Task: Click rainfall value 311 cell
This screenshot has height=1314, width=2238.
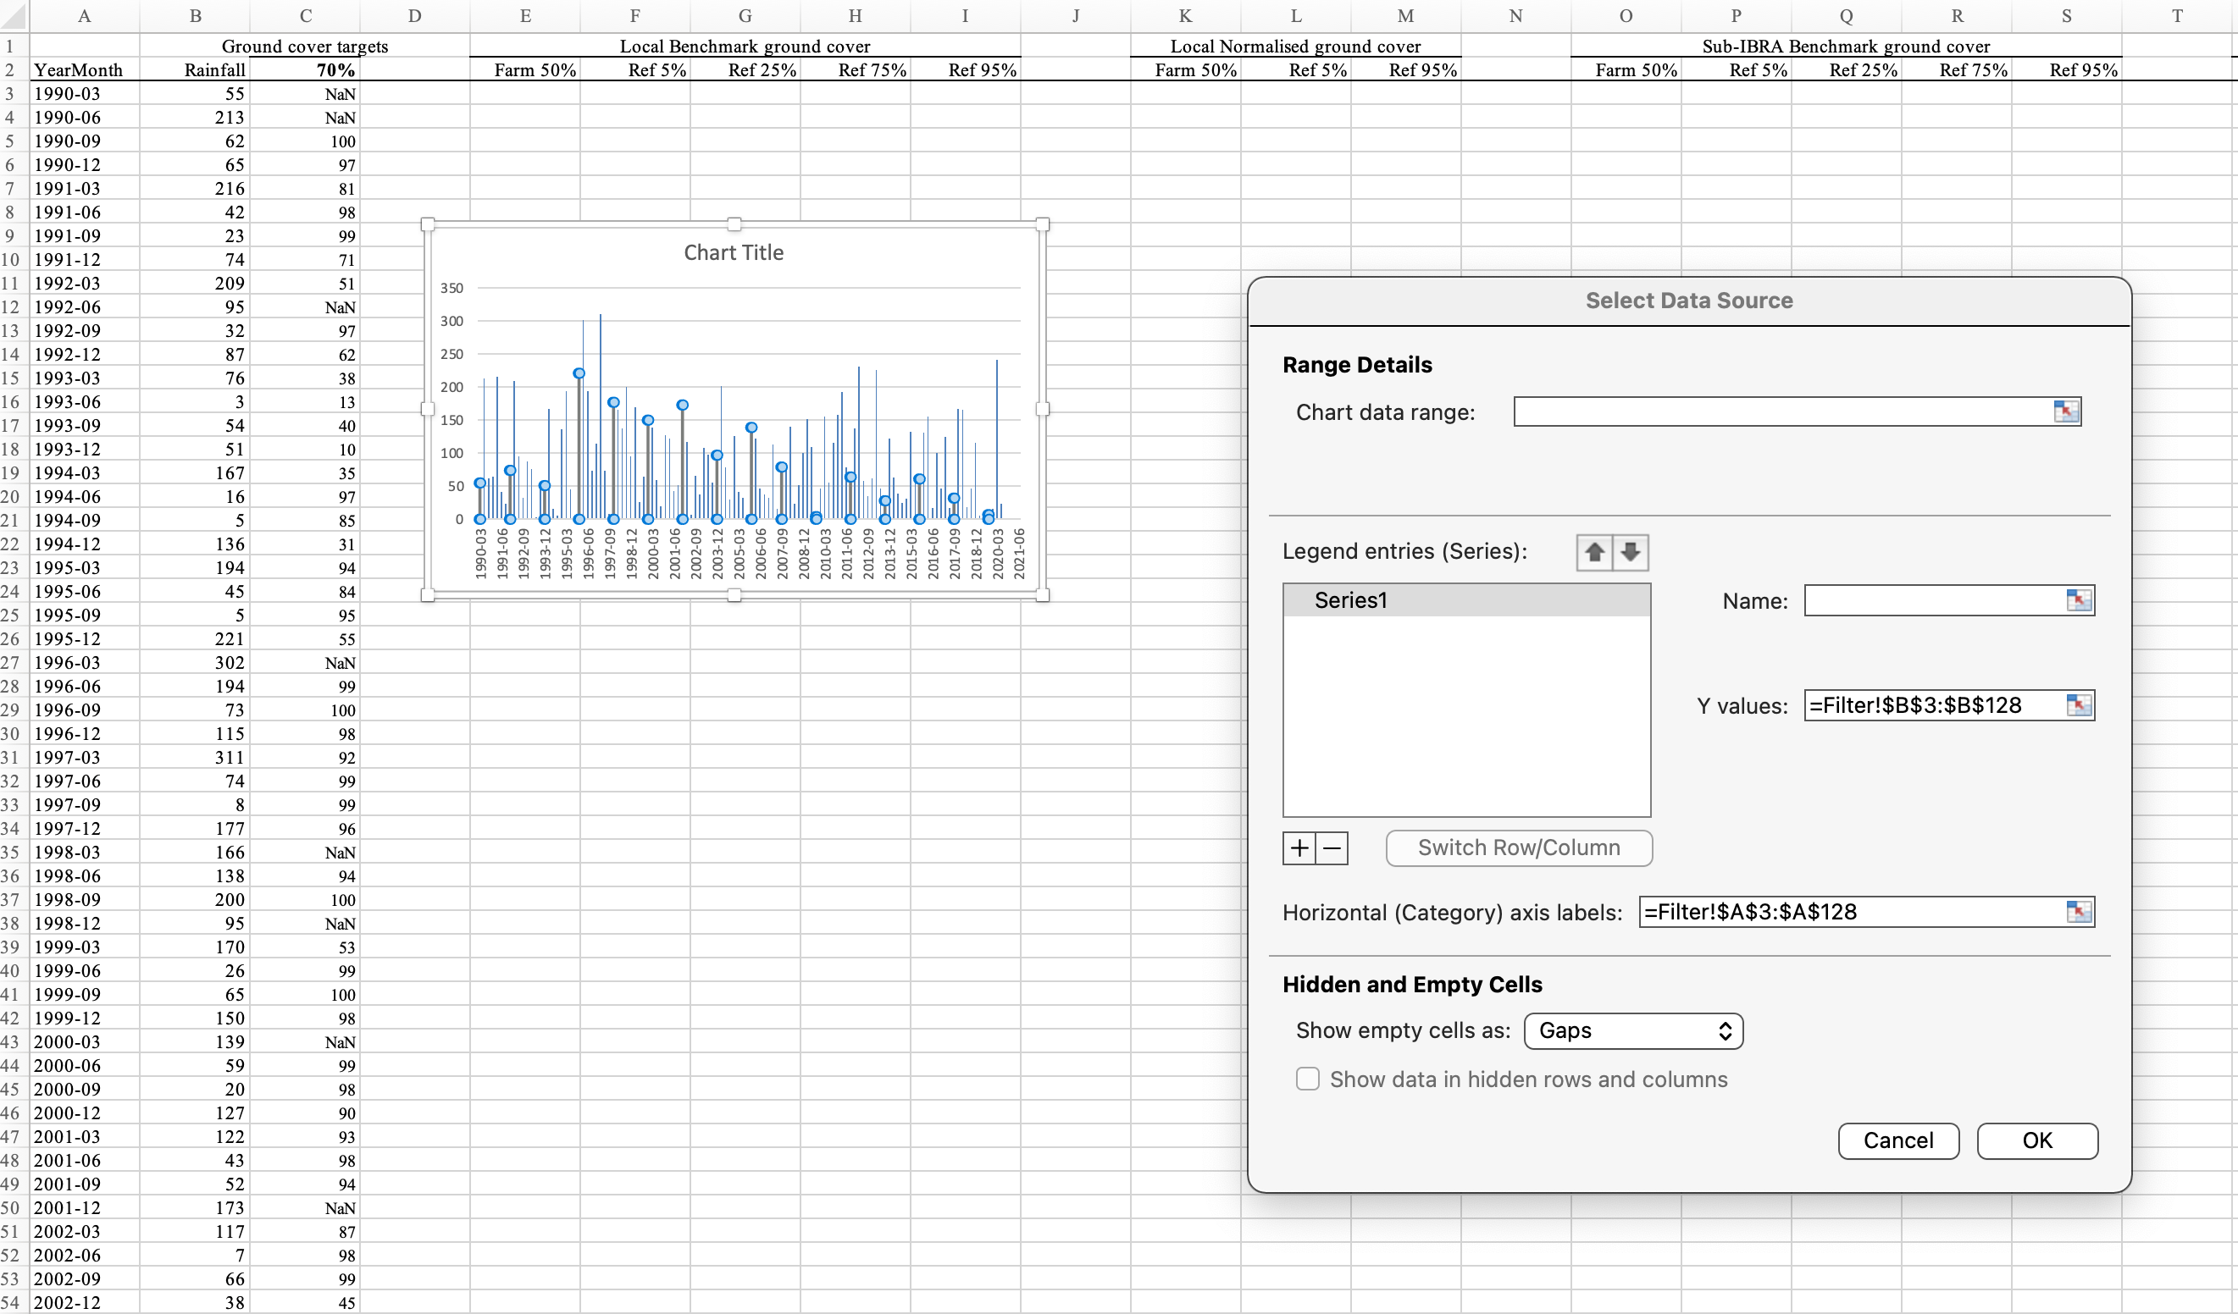Action: click(x=195, y=757)
